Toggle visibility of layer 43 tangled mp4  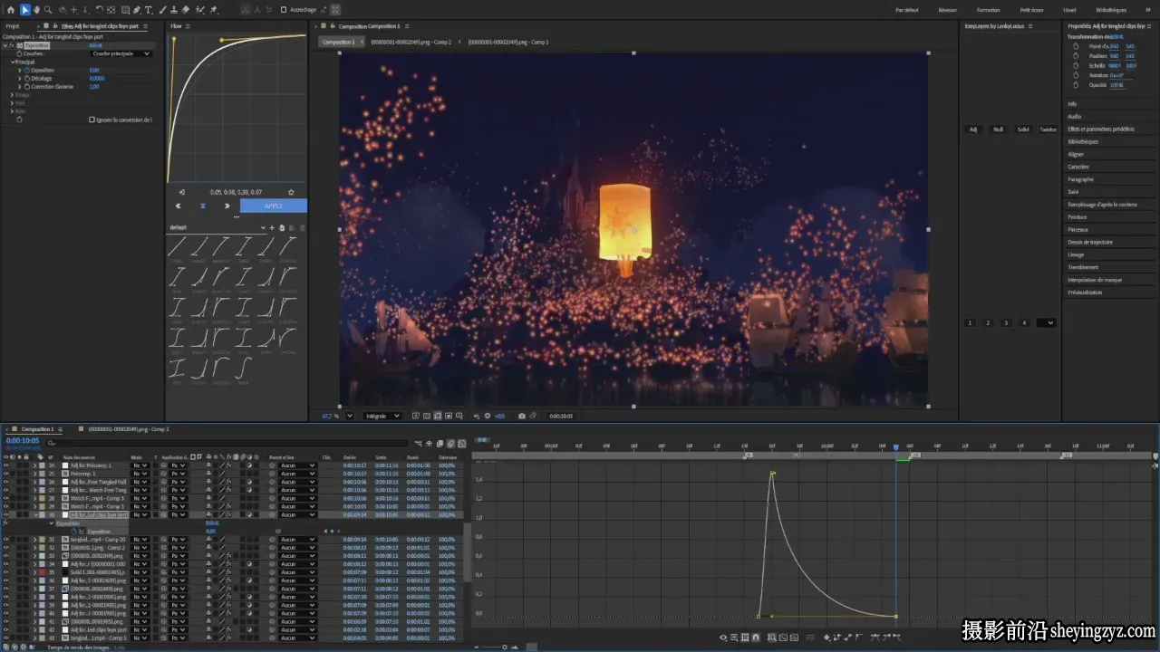click(x=6, y=638)
